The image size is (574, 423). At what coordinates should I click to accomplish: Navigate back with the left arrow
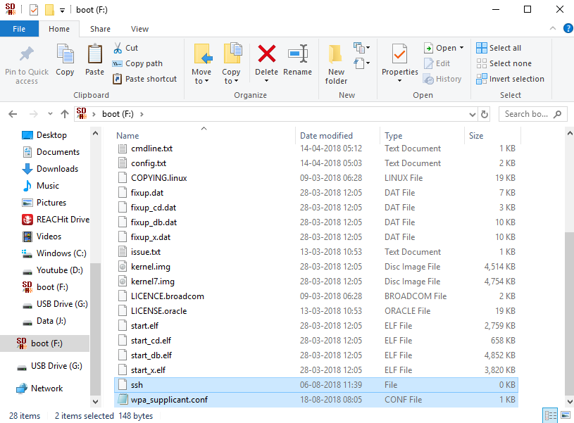[x=13, y=114]
